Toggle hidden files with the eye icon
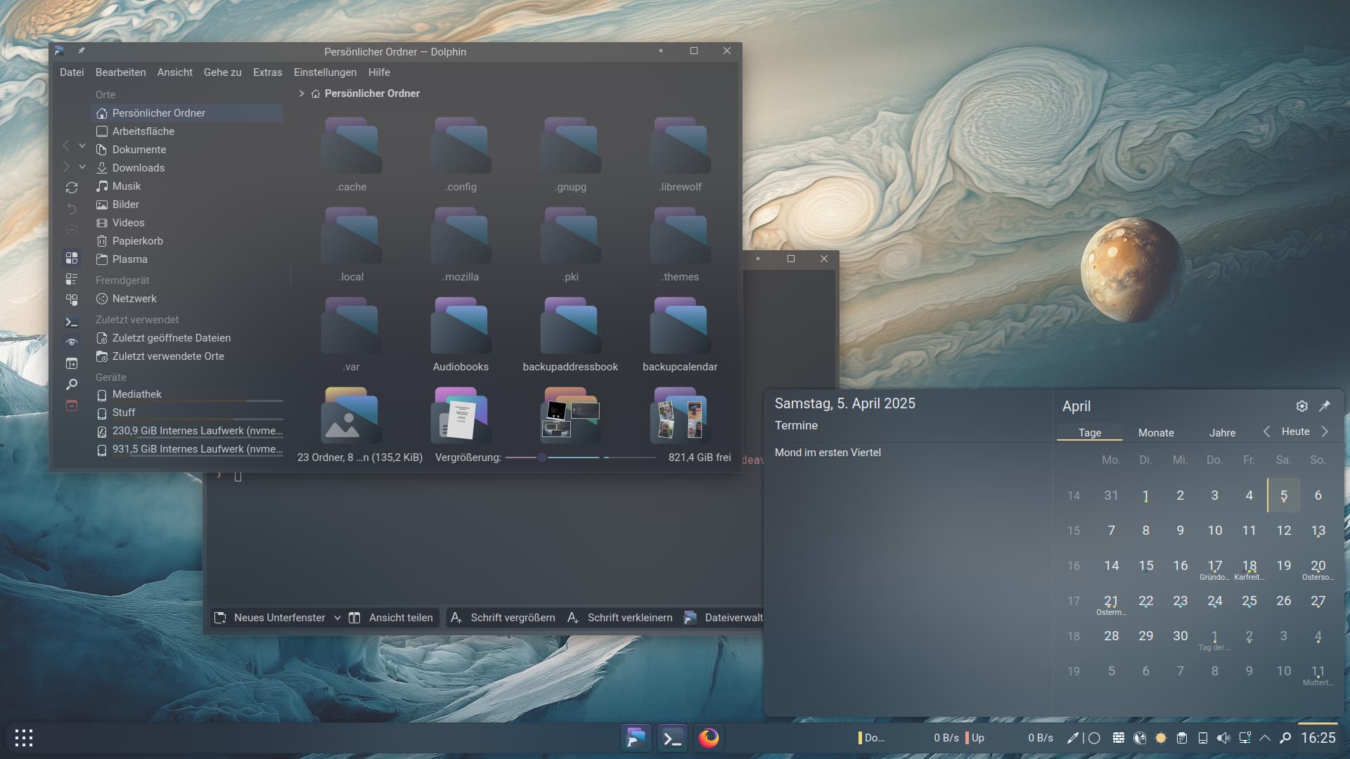The height and width of the screenshot is (759, 1350). point(72,342)
